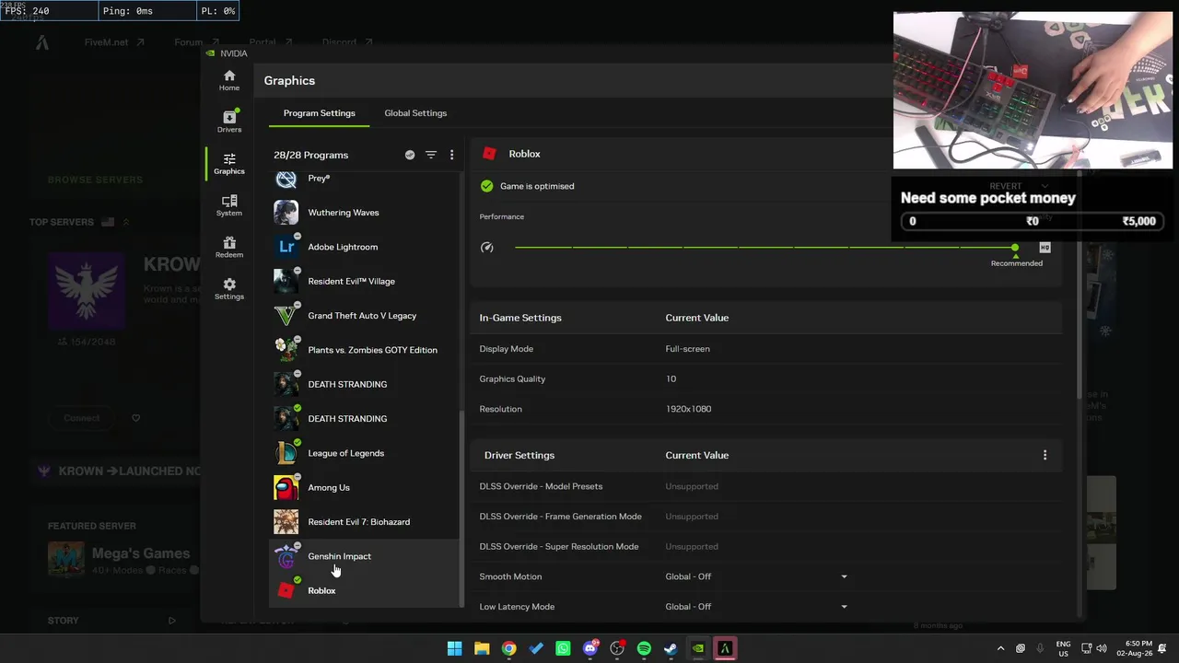The width and height of the screenshot is (1179, 663).
Task: Click the Connect button in FiveM window
Action: pyautogui.click(x=82, y=418)
